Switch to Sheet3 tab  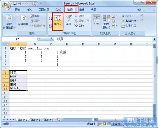(48, 120)
